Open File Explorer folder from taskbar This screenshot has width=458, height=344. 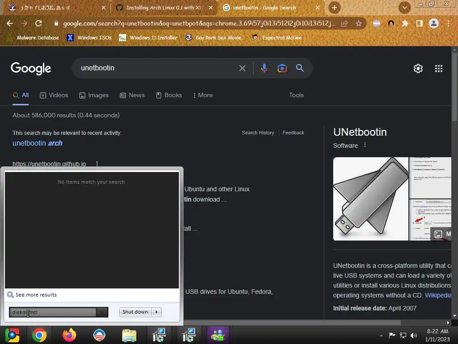(x=129, y=335)
